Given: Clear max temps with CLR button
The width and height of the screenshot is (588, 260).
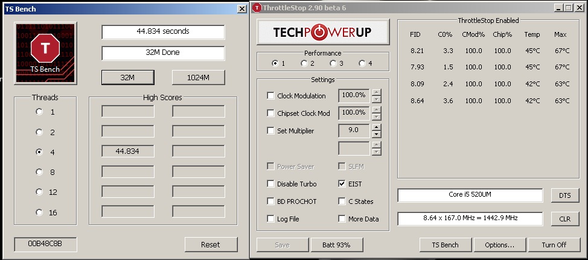Looking at the screenshot, I should 565,219.
